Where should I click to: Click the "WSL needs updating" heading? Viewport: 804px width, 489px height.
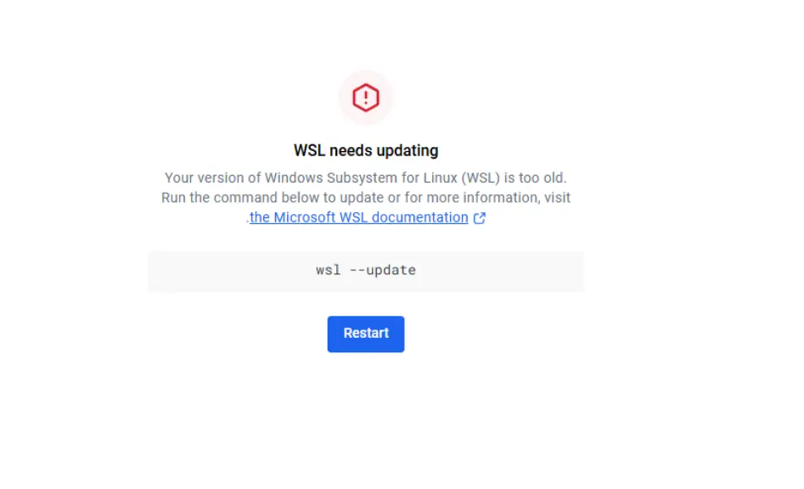pos(366,150)
